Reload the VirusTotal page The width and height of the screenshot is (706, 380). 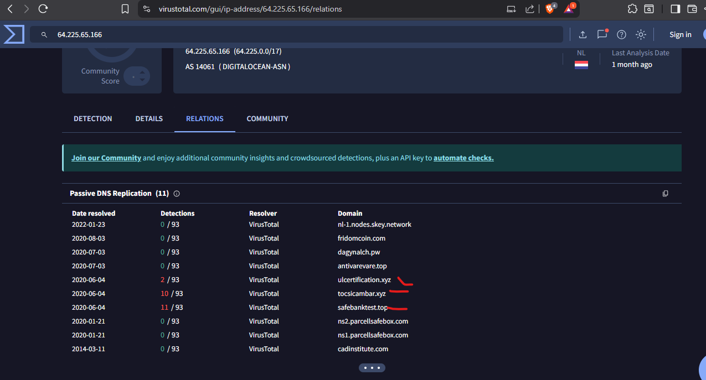[x=43, y=9]
